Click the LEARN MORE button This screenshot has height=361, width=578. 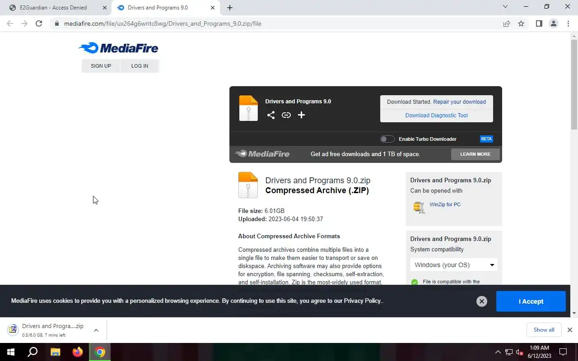point(475,154)
